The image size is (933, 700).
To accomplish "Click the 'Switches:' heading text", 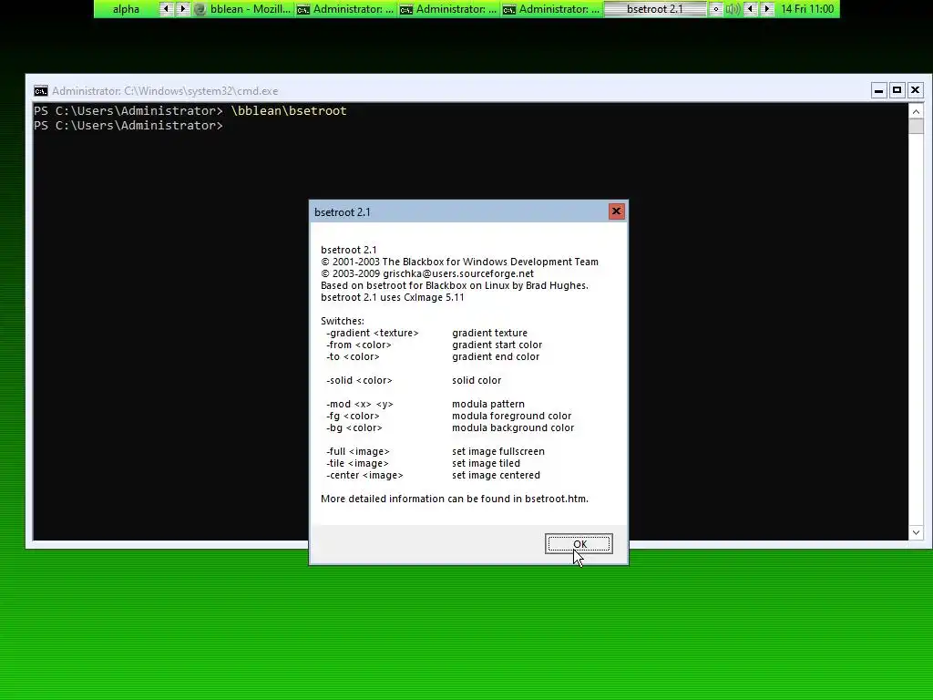I will 343,322.
